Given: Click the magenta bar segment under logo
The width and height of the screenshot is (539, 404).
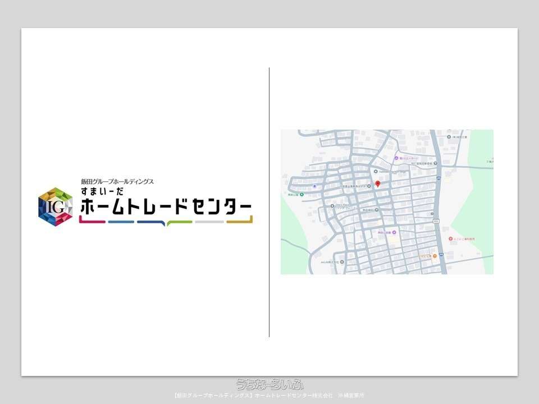Looking at the screenshot, I should [x=93, y=222].
